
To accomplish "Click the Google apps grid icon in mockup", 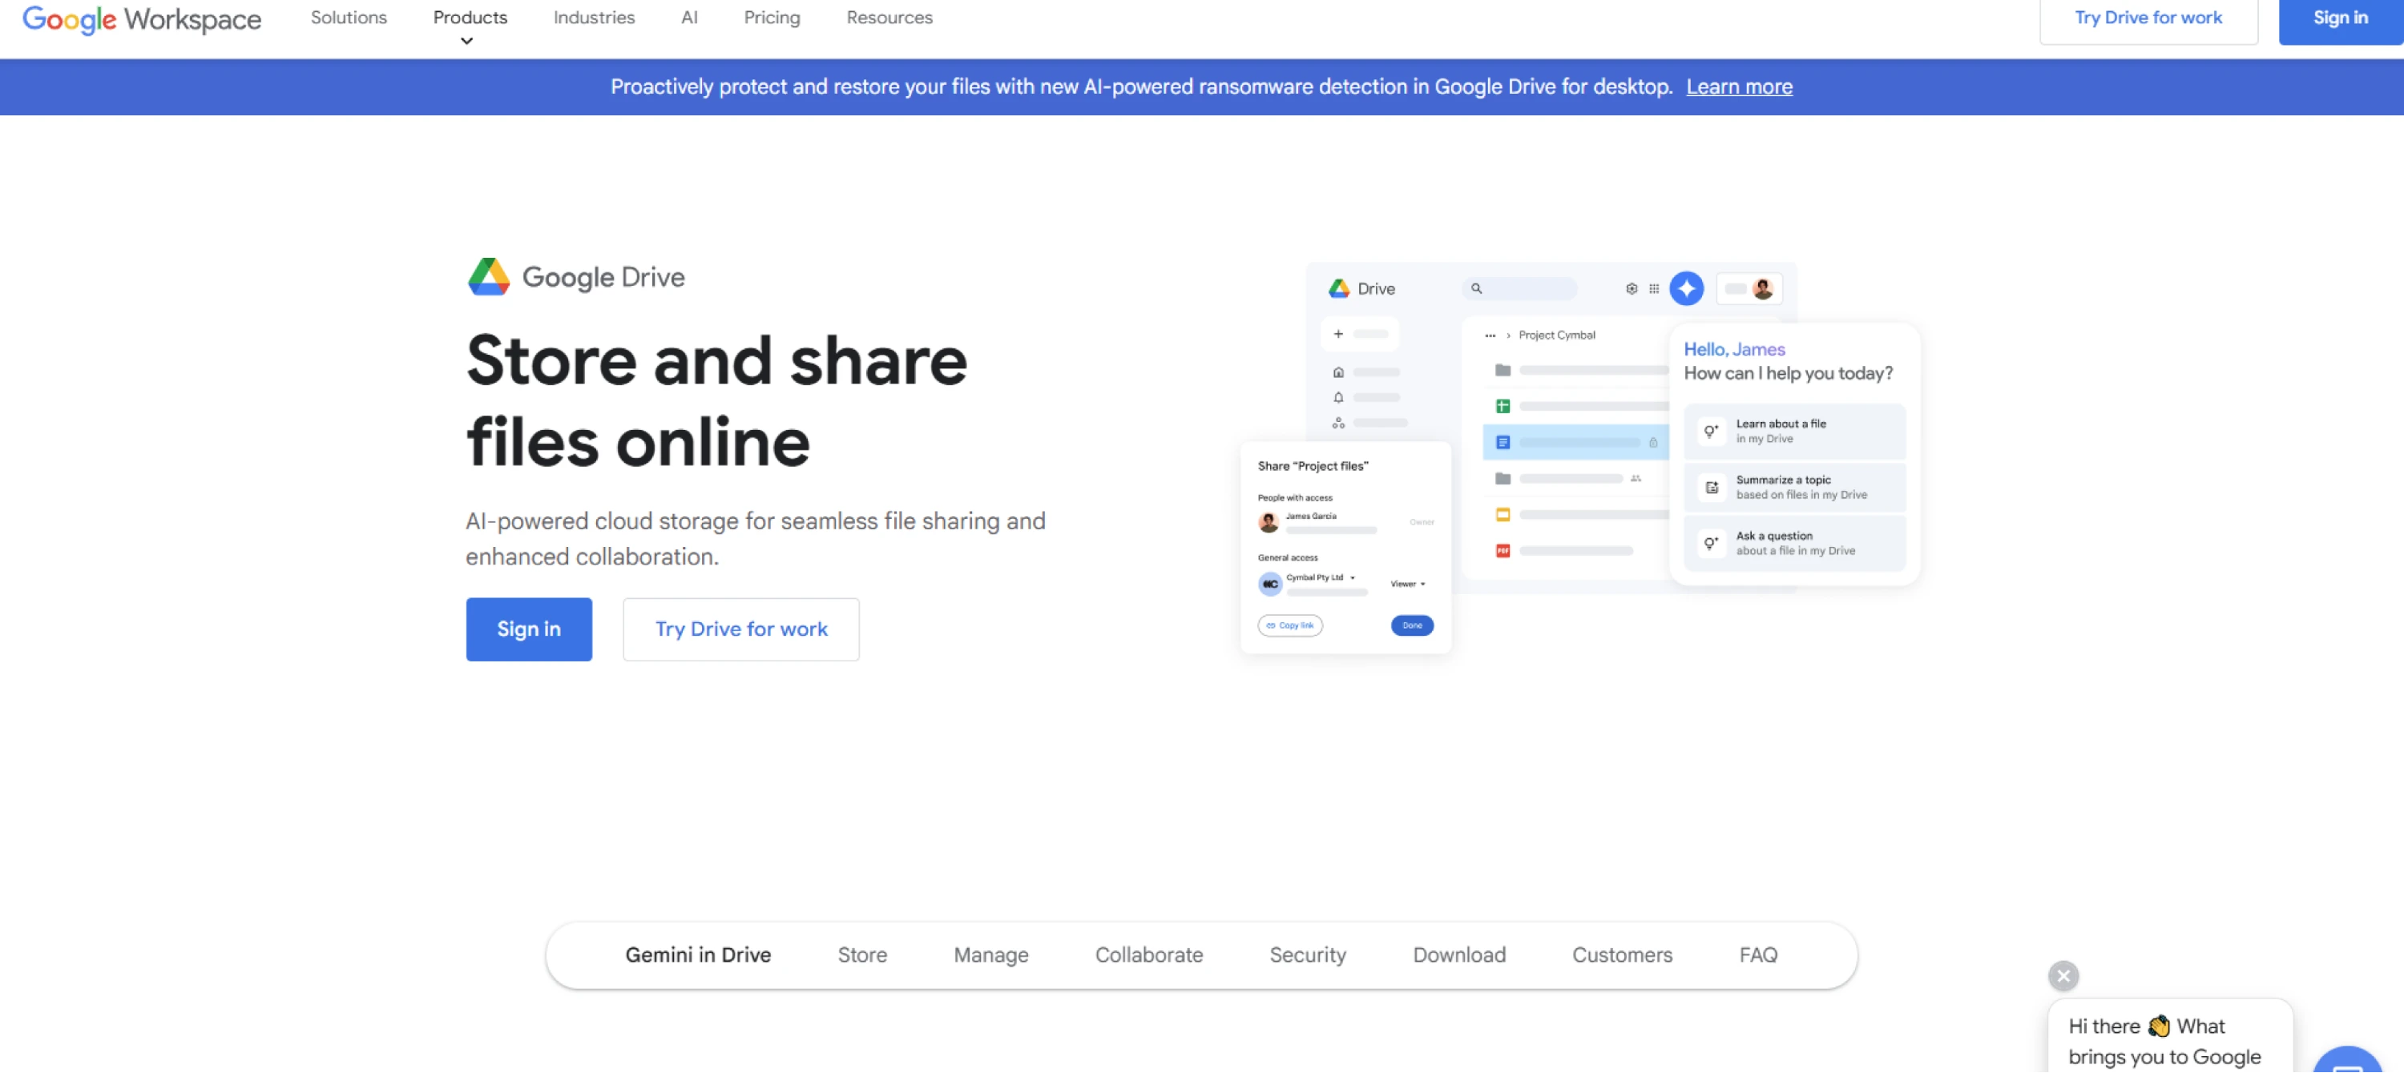I will [1655, 289].
